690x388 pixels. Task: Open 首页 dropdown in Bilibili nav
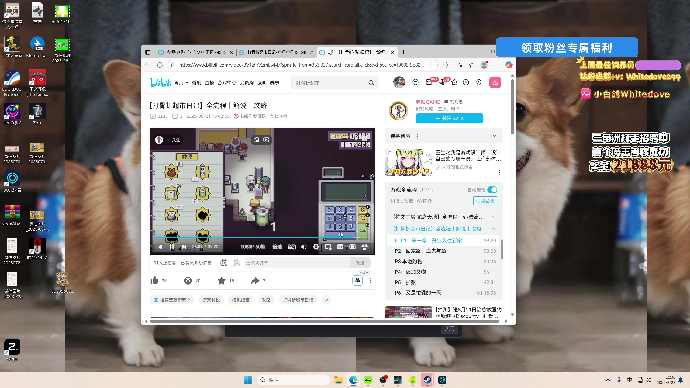coord(181,82)
